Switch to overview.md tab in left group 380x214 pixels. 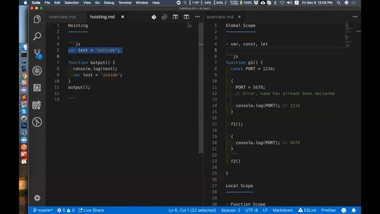pos(62,17)
